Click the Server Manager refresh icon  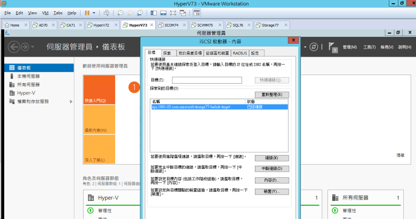click(314, 47)
